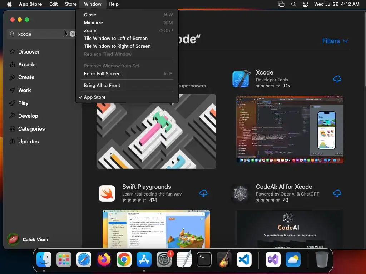View Swift Playgrounds screenshot thumbnail
366x274 pixels.
(x=156, y=229)
